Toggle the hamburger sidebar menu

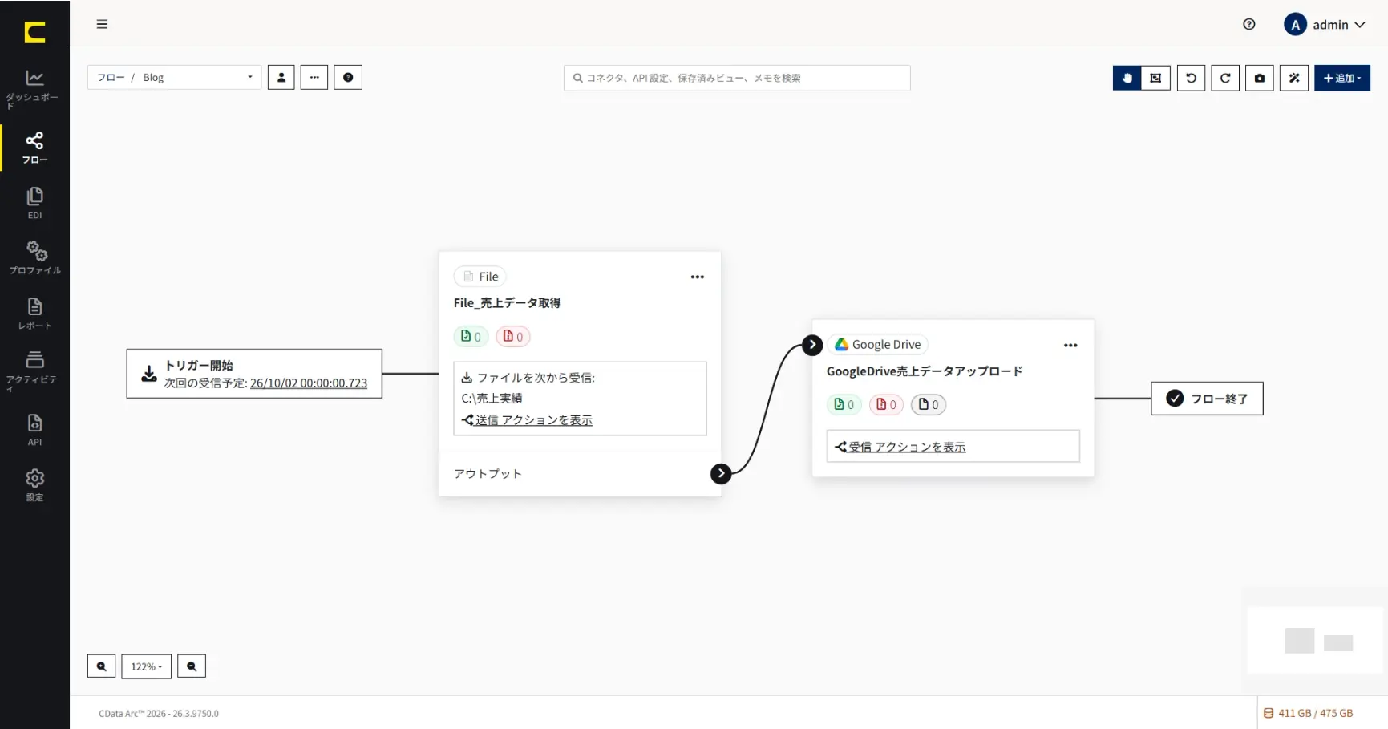(x=102, y=24)
